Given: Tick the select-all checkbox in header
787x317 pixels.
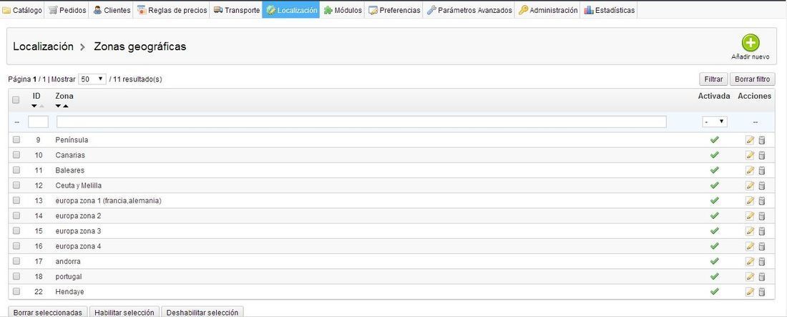Looking at the screenshot, I should coord(16,100).
